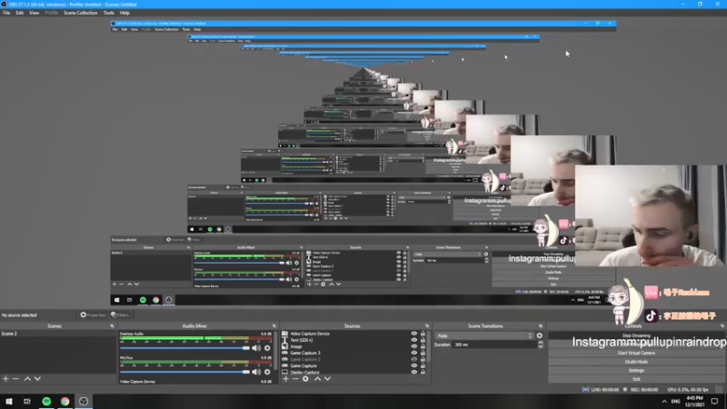Pop out the Audio Mixer dock panel

[x=274, y=326]
